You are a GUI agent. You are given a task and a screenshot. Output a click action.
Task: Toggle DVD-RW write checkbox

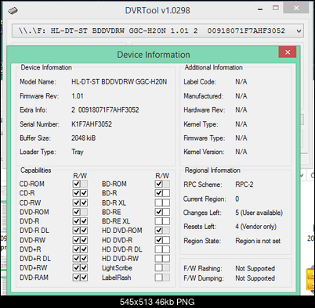(84, 240)
